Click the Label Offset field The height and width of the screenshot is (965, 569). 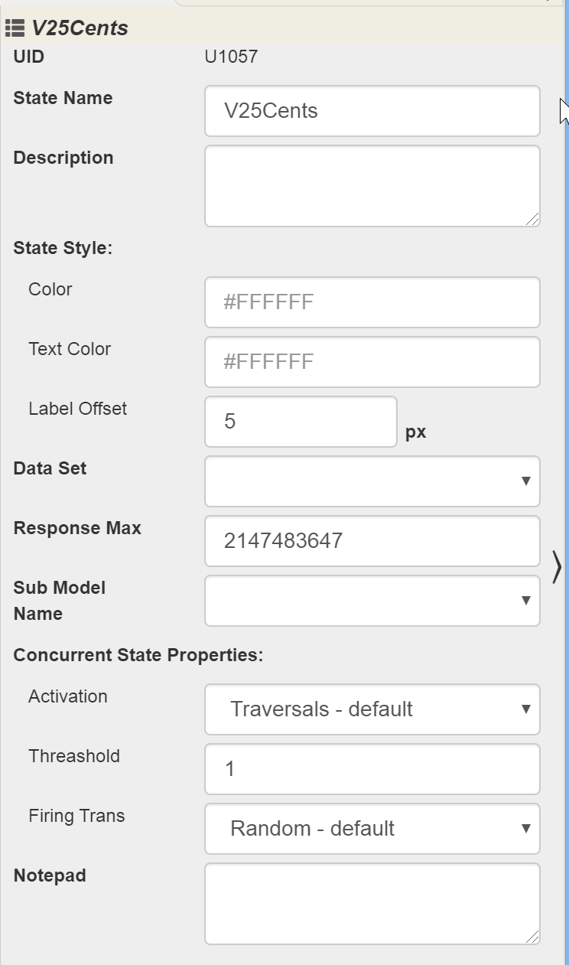(x=301, y=422)
